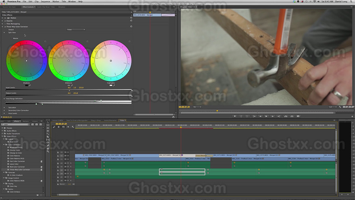Image resolution: width=355 pixels, height=200 pixels.
Task: Mute audio track A3
Action: pos(68,170)
